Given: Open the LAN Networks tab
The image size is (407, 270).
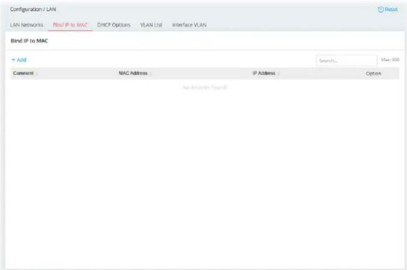Looking at the screenshot, I should point(27,25).
